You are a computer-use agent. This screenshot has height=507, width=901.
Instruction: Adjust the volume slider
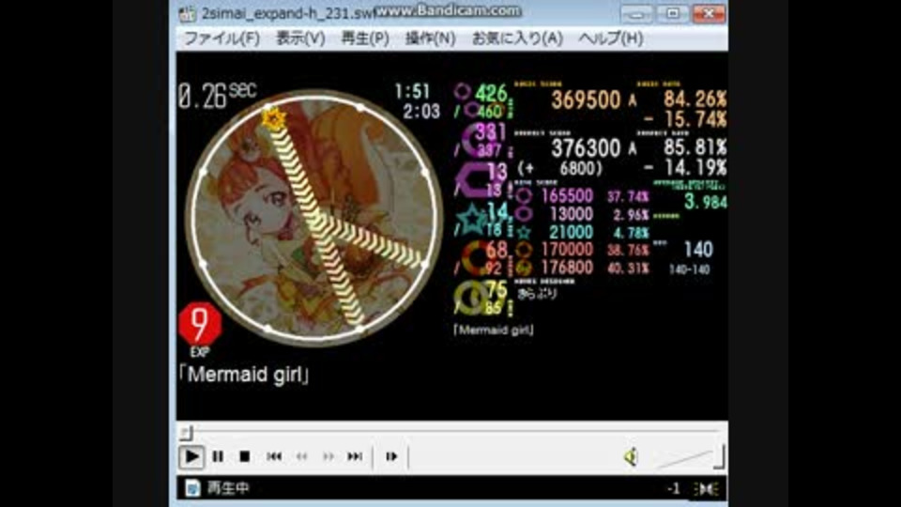pyautogui.click(x=690, y=457)
